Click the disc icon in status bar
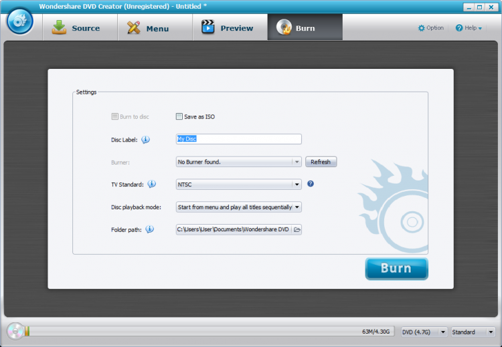 click(15, 332)
